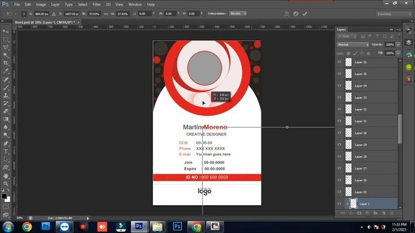Select the Move tool
The height and width of the screenshot is (233, 415).
tap(6, 32)
